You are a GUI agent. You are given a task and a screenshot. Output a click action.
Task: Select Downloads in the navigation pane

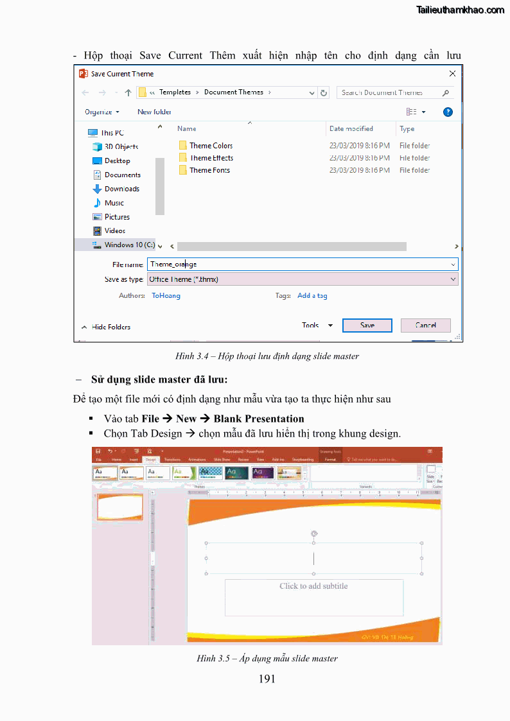[121, 189]
